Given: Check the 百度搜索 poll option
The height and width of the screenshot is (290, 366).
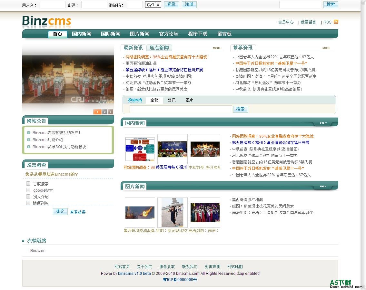Looking at the screenshot, I should pyautogui.click(x=28, y=184).
